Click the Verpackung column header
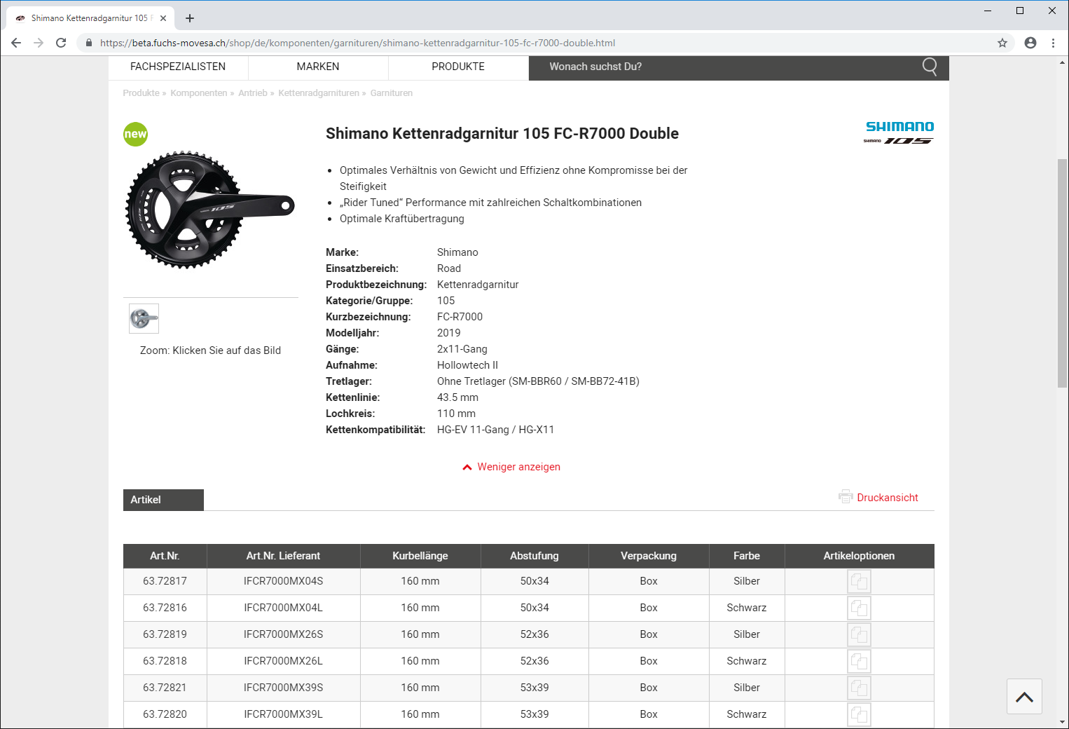Viewport: 1069px width, 729px height. tap(649, 556)
